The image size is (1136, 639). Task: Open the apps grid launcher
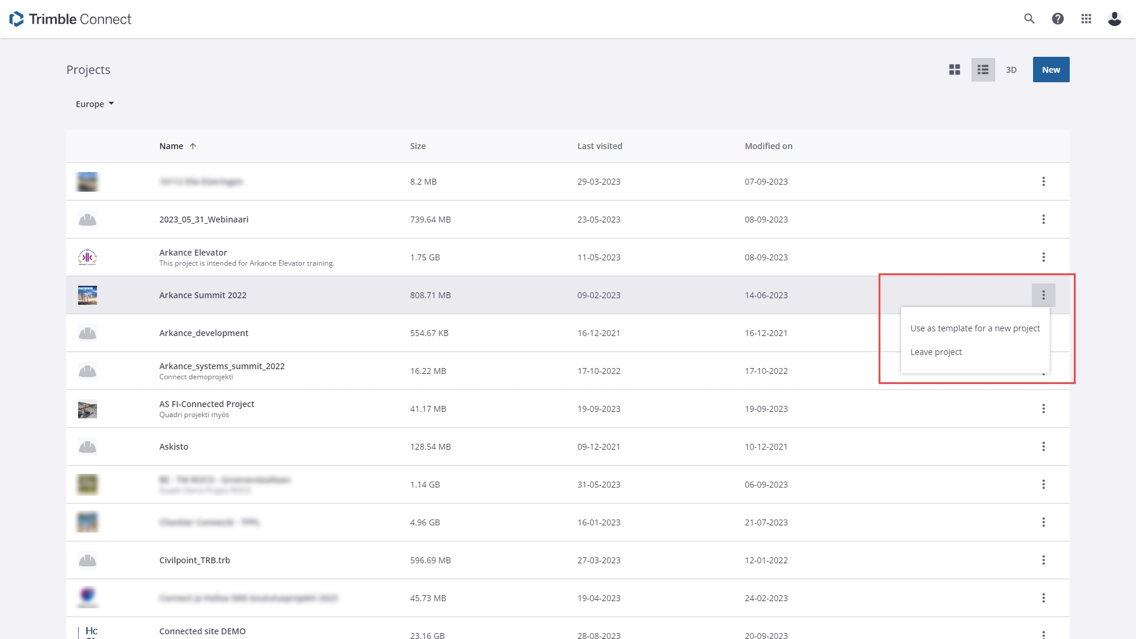[1086, 19]
